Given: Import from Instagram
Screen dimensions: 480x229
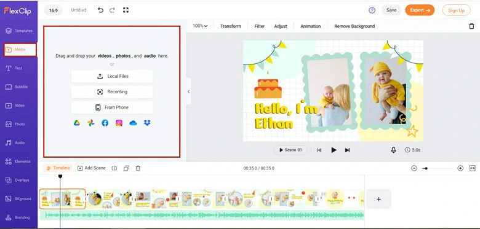Looking at the screenshot, I should point(119,123).
